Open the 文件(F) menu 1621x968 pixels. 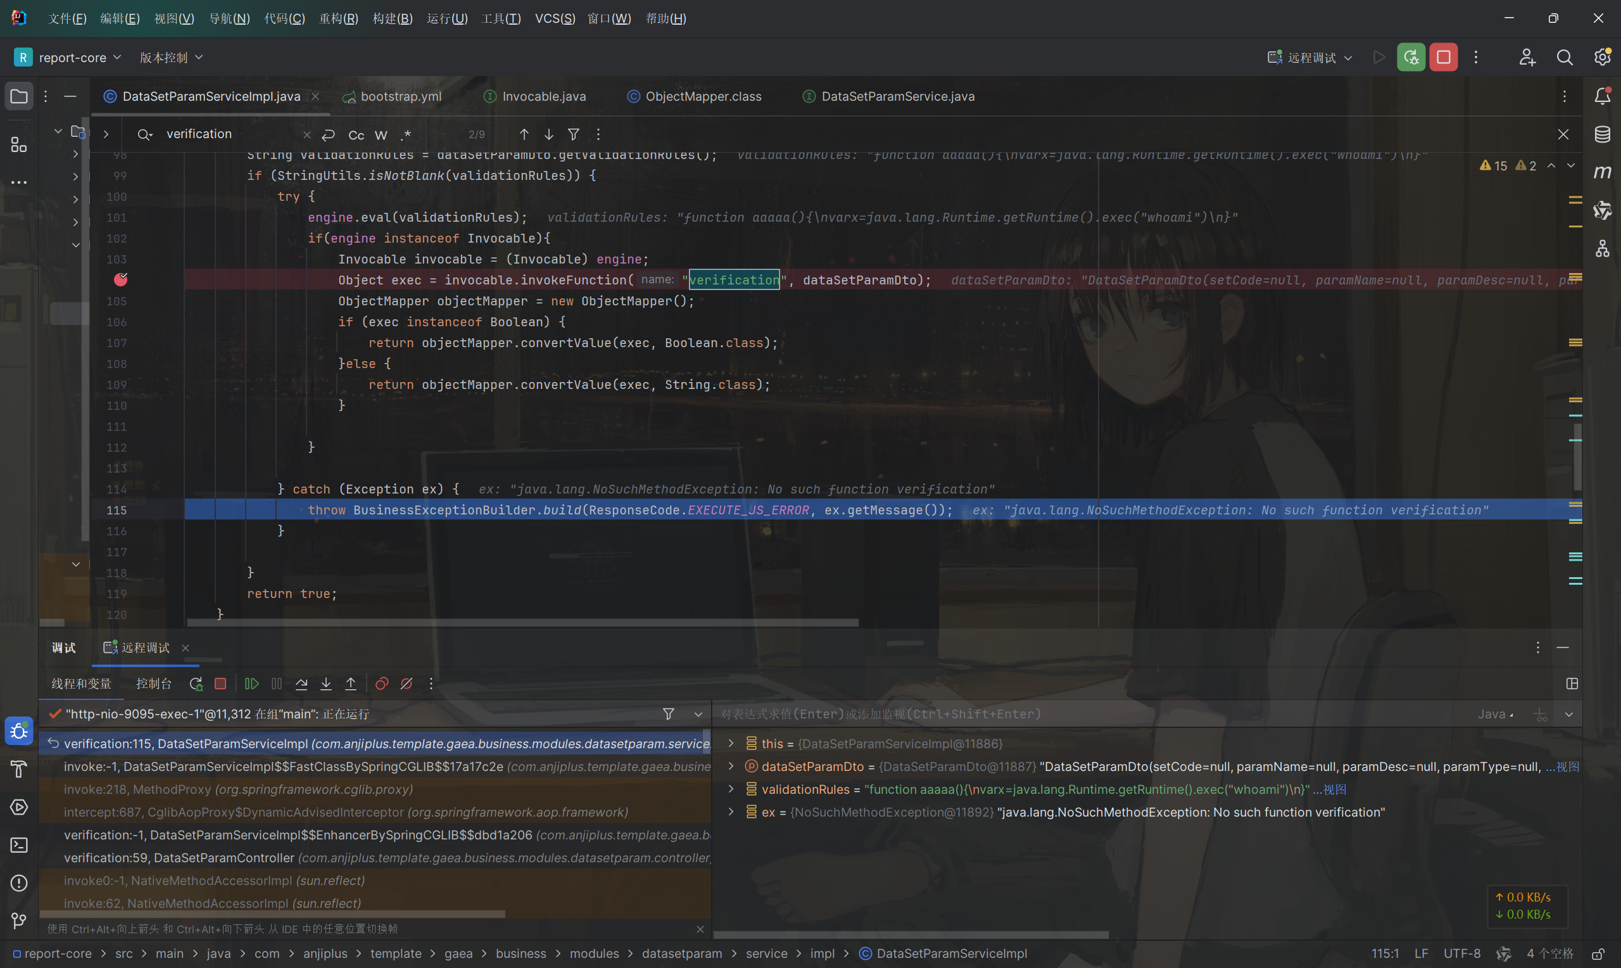click(x=67, y=18)
